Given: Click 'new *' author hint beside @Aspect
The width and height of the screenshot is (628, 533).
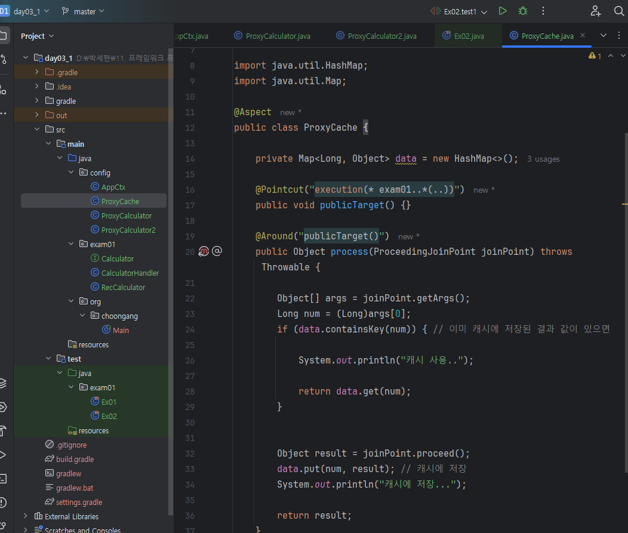Looking at the screenshot, I should click(x=290, y=113).
